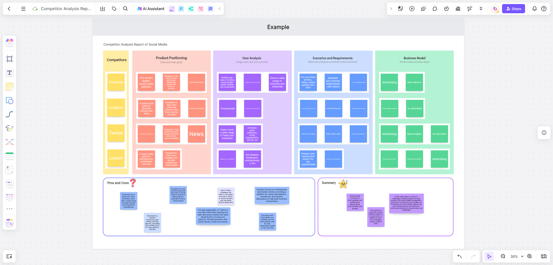The height and width of the screenshot is (265, 553).
Task: Redo last action
Action: click(x=473, y=256)
